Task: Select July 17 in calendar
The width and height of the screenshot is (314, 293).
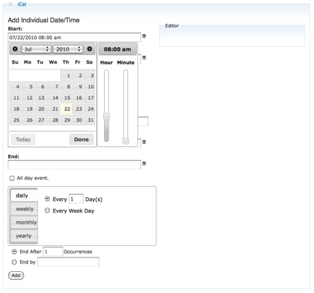Action: (90, 98)
